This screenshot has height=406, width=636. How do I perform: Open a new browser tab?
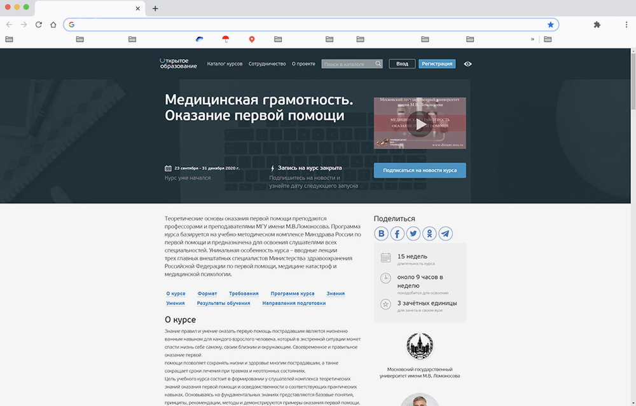click(x=155, y=8)
